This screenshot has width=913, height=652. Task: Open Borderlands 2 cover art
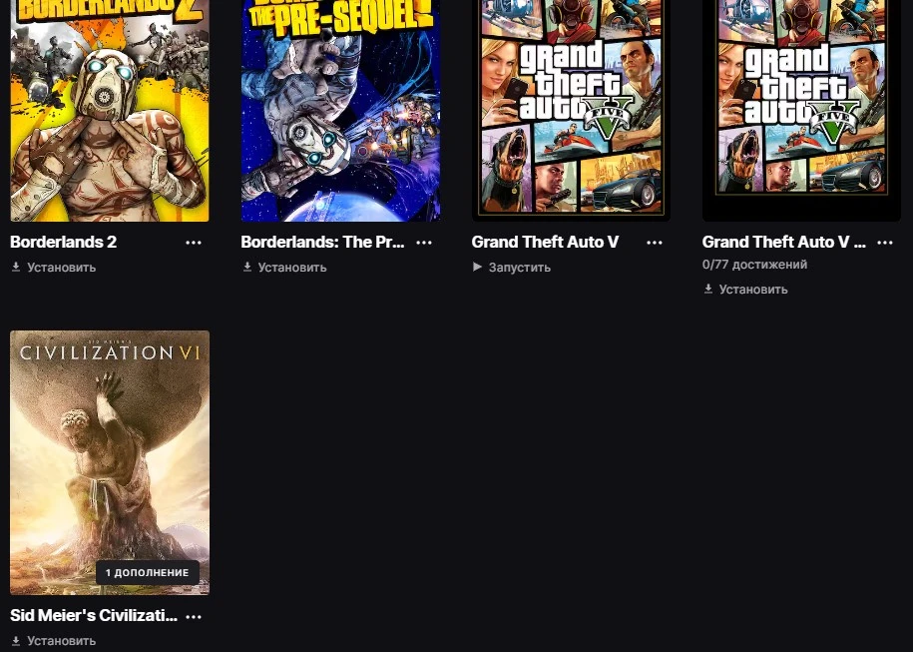(x=110, y=111)
